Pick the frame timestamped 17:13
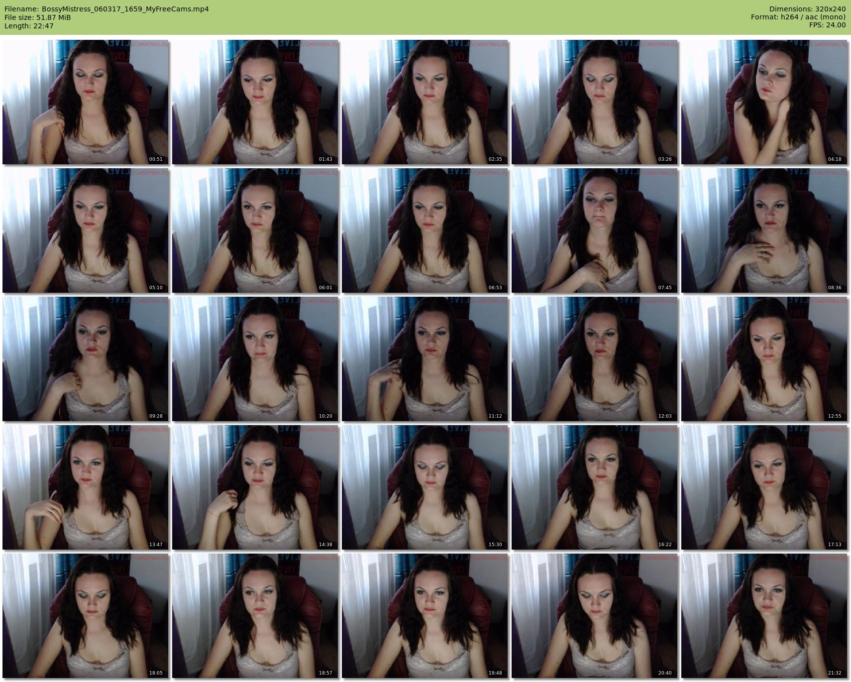This screenshot has height=682, width=851. (764, 487)
